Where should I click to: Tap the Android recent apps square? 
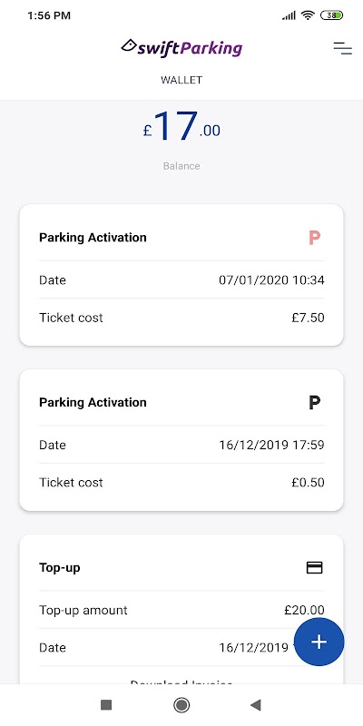pos(106,705)
